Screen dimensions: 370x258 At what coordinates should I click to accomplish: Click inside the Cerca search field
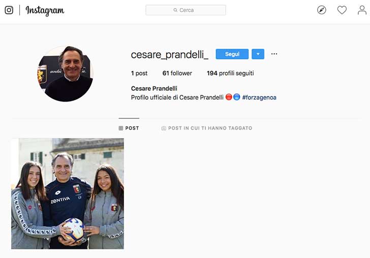[x=186, y=10]
